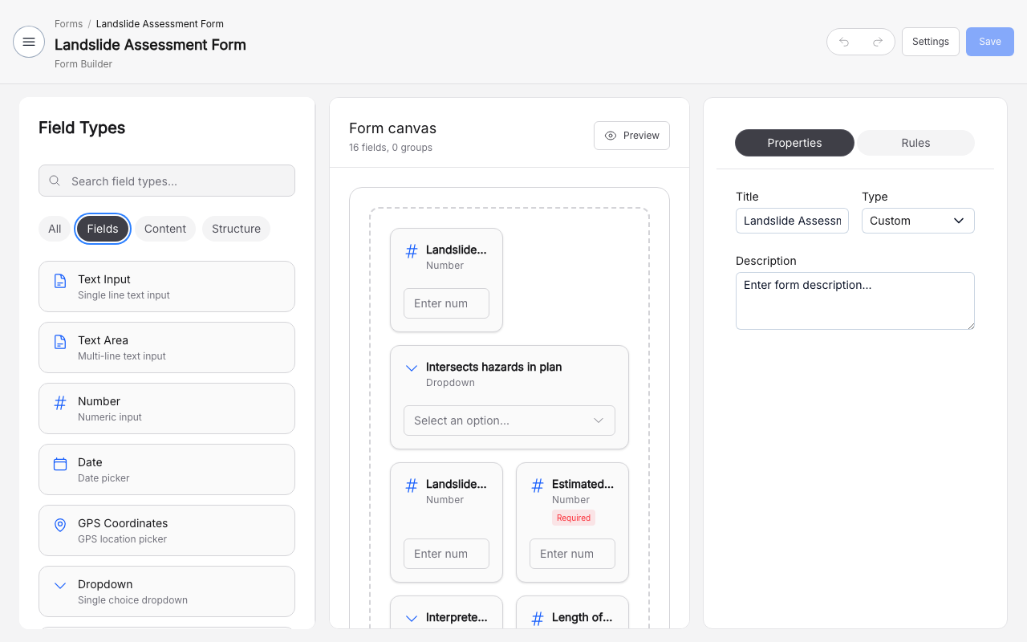Select the Content filter chip
Image resolution: width=1027 pixels, height=642 pixels.
point(165,229)
